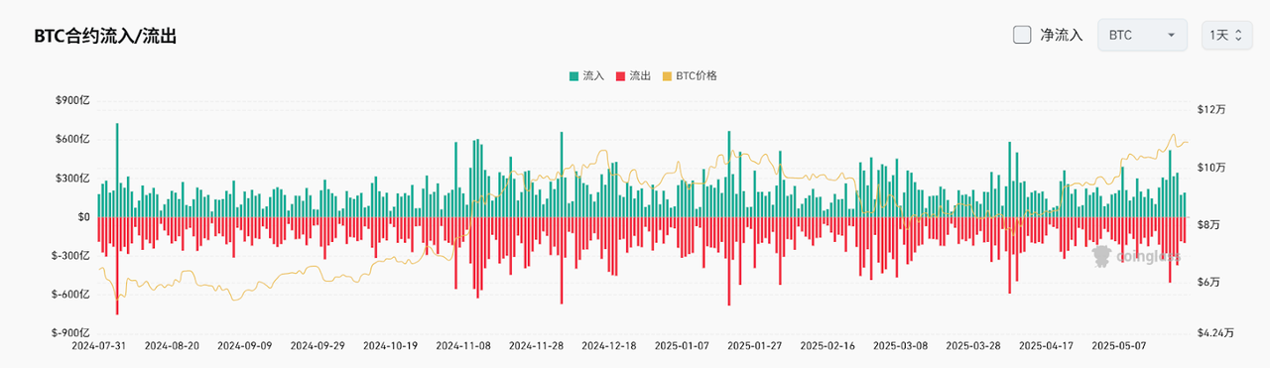1270x368 pixels.
Task: Click the $0 baseline axis label
Action: point(83,216)
